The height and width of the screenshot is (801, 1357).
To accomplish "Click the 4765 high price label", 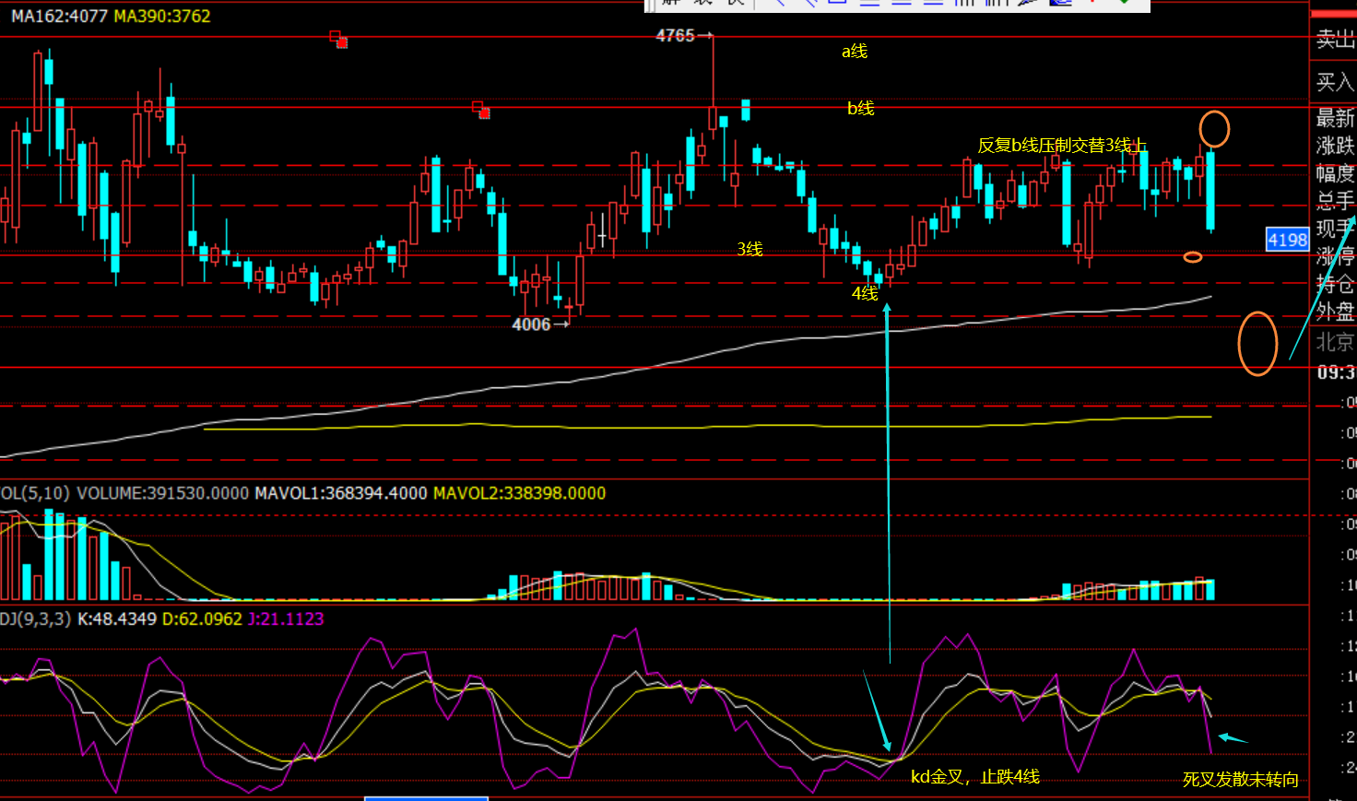I will tap(675, 35).
